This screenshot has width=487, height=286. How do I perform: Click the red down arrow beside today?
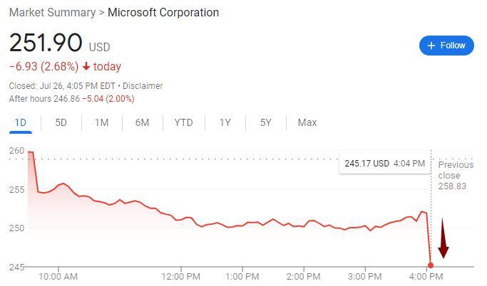tap(86, 67)
